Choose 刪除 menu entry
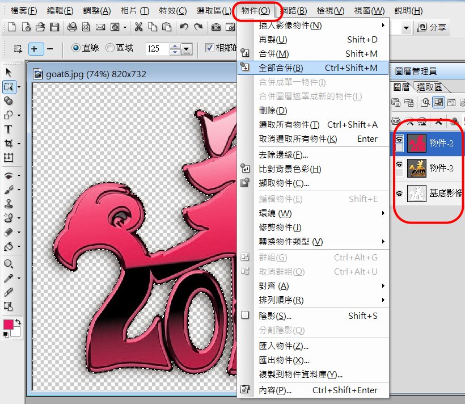465x404 pixels. click(313, 111)
